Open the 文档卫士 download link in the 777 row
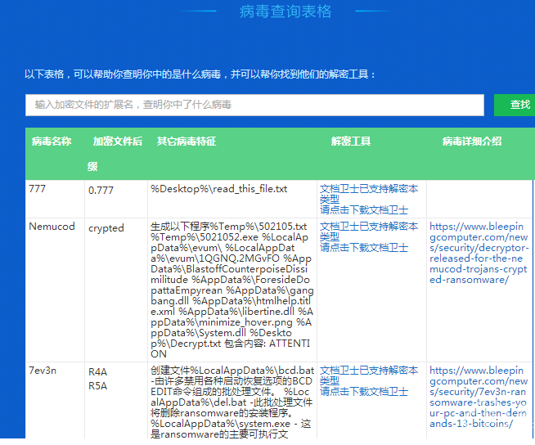This screenshot has width=535, height=445. point(363,209)
